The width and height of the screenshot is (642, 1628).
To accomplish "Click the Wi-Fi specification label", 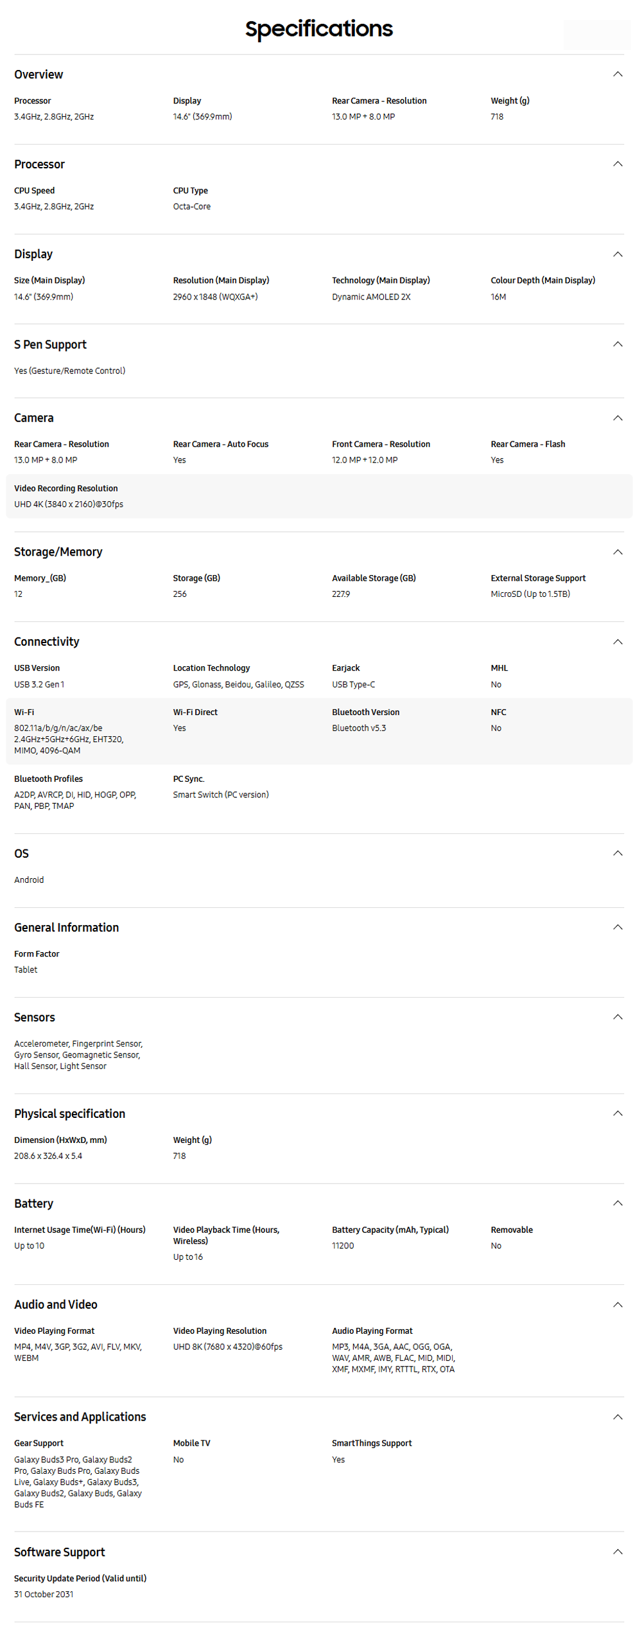I will coord(24,712).
